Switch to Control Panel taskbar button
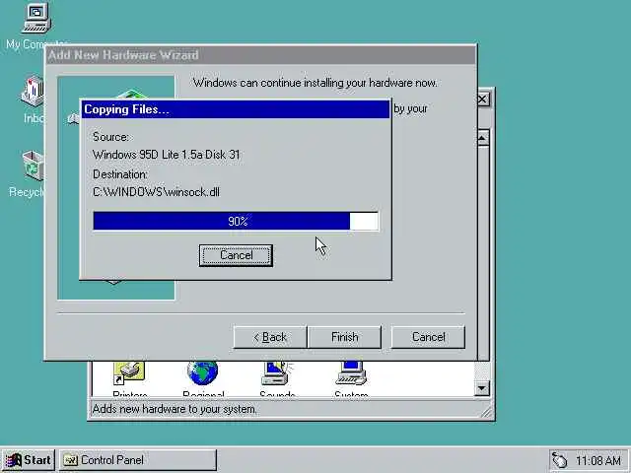The width and height of the screenshot is (631, 473). pyautogui.click(x=138, y=460)
